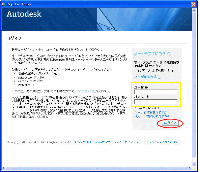Viewport: 200px width, 172px height.
Task: Focus the ユーザ ID input field
Action: point(156,92)
